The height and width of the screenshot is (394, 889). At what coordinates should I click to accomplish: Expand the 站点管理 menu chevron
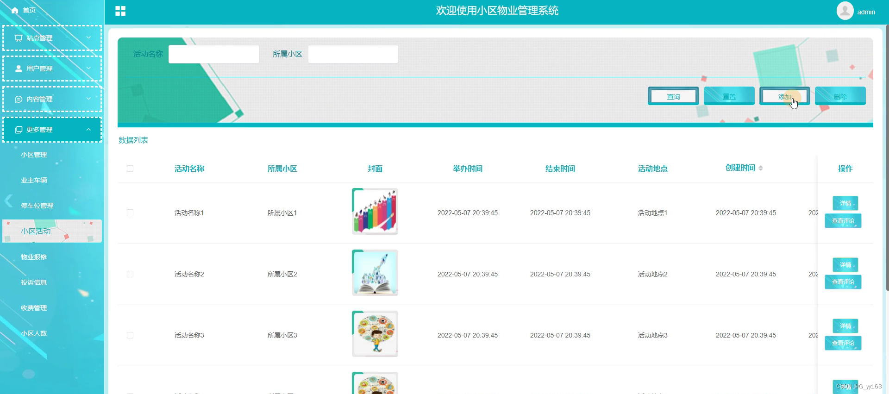point(88,38)
